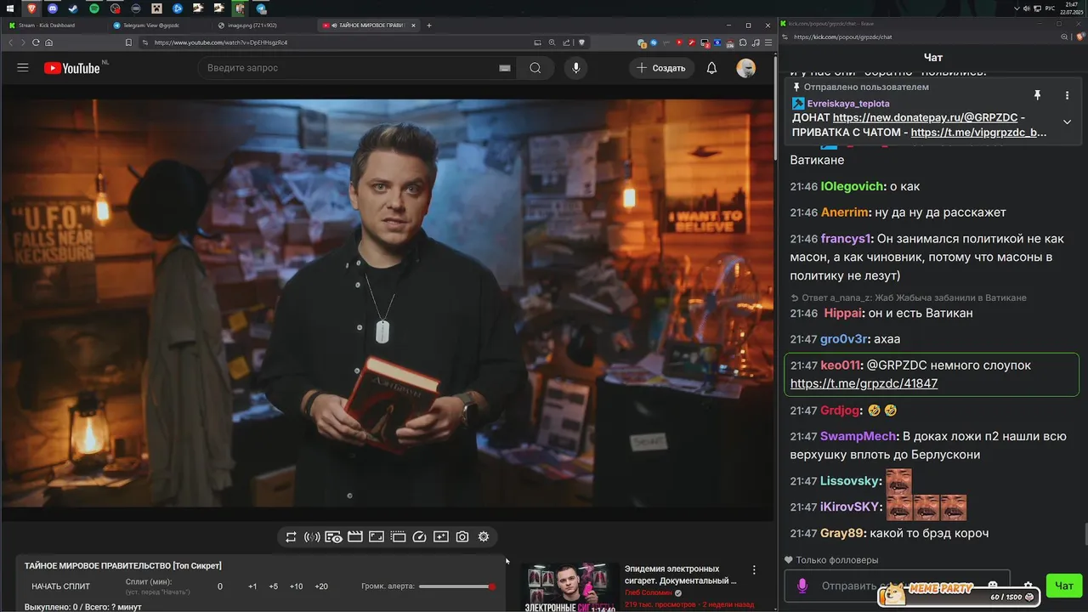
Task: Click the purple microphone icon in chat input
Action: click(x=802, y=586)
